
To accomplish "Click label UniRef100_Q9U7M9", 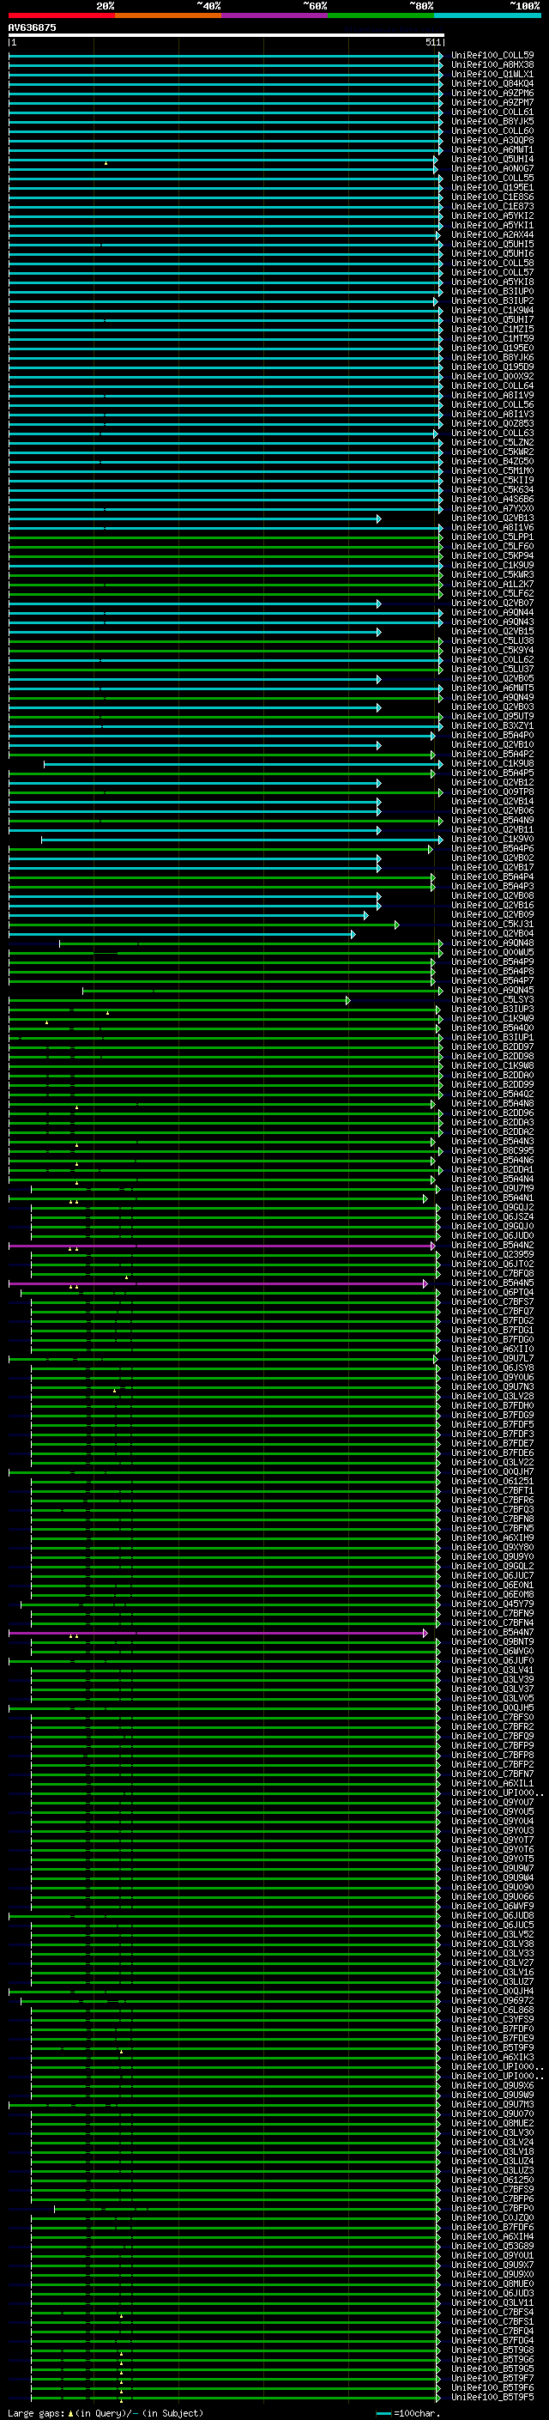I will pos(492,1189).
